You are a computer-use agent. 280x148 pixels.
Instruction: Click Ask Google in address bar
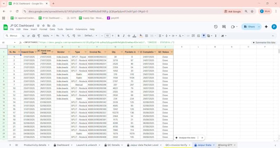[x=233, y=11]
